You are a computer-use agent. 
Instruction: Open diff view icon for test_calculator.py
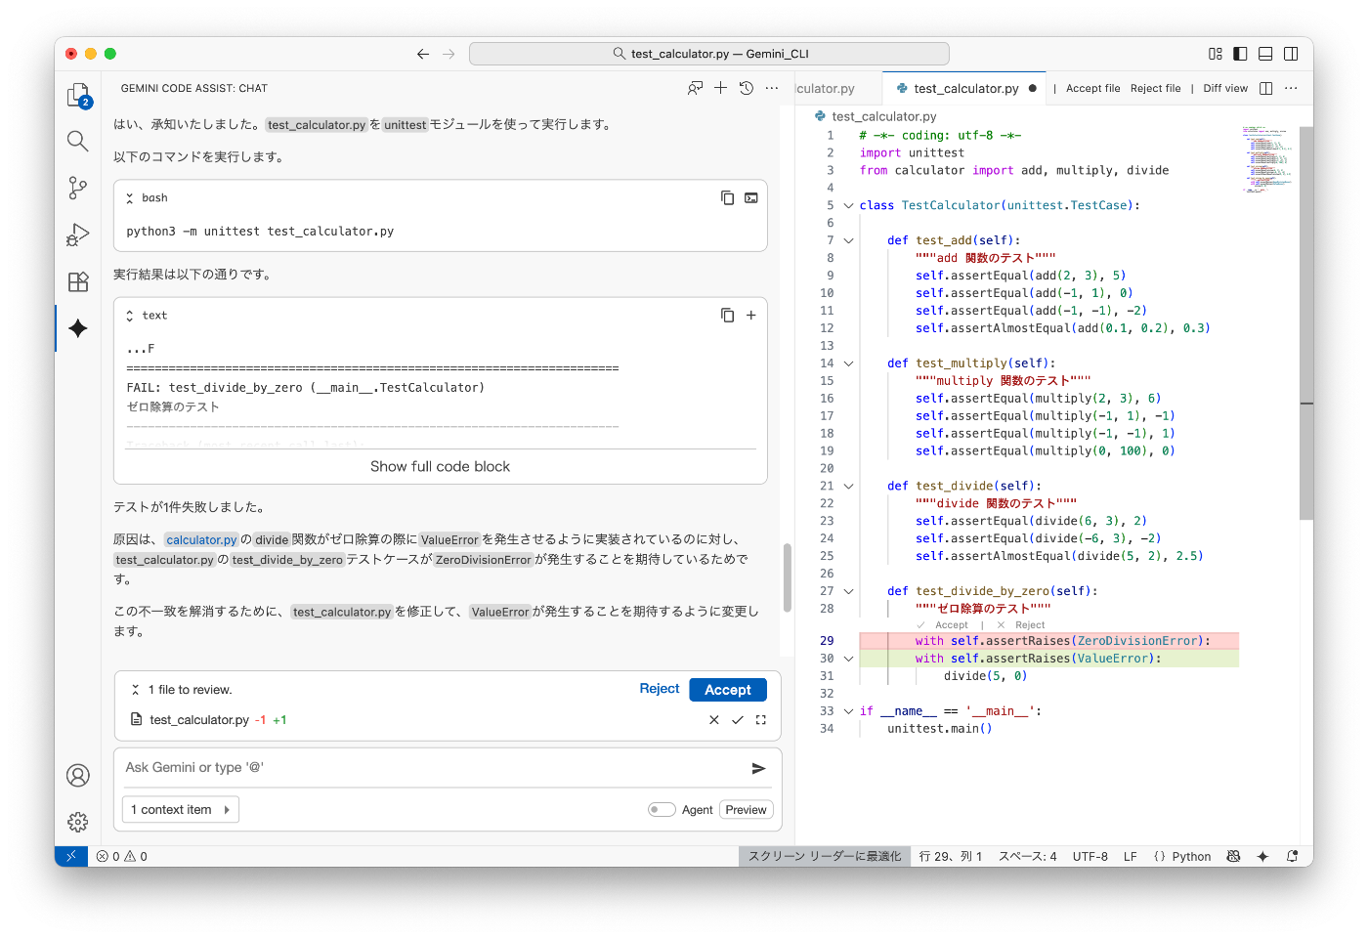tap(761, 720)
